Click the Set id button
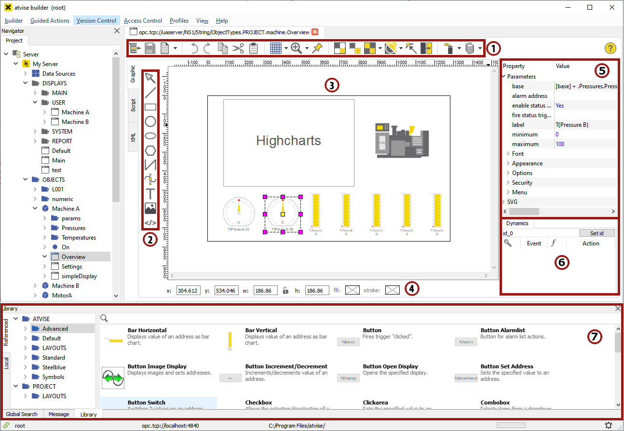The height and width of the screenshot is (431, 624). [597, 233]
